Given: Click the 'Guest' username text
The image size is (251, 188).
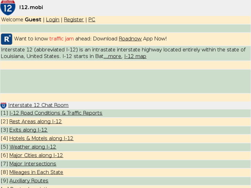Looking at the screenshot, I should [x=33, y=20].
